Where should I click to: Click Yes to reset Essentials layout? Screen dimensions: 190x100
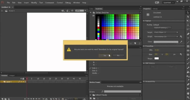coord(105,55)
